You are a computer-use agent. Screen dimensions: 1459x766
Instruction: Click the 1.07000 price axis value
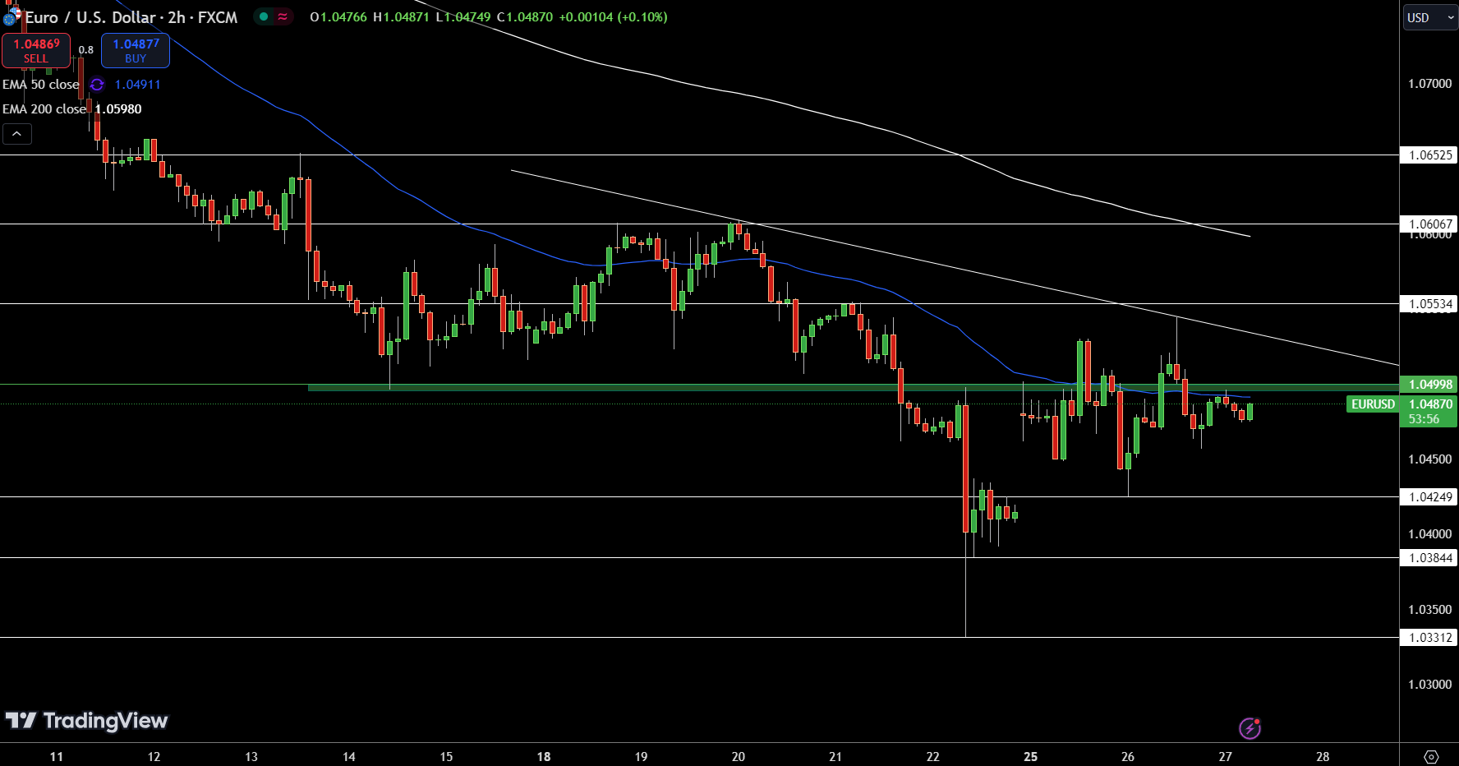1430,84
